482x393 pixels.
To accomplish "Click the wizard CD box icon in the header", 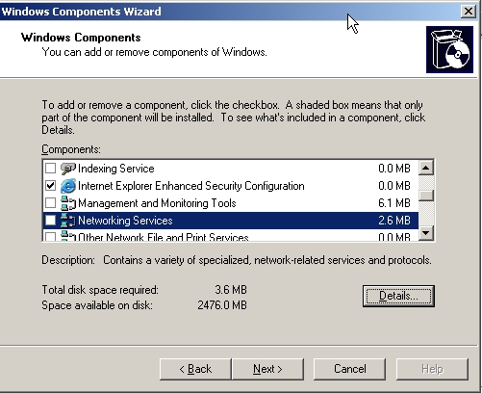I will point(449,49).
